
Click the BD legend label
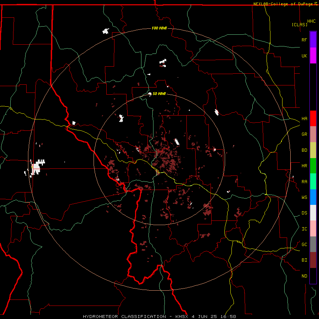click(x=304, y=150)
